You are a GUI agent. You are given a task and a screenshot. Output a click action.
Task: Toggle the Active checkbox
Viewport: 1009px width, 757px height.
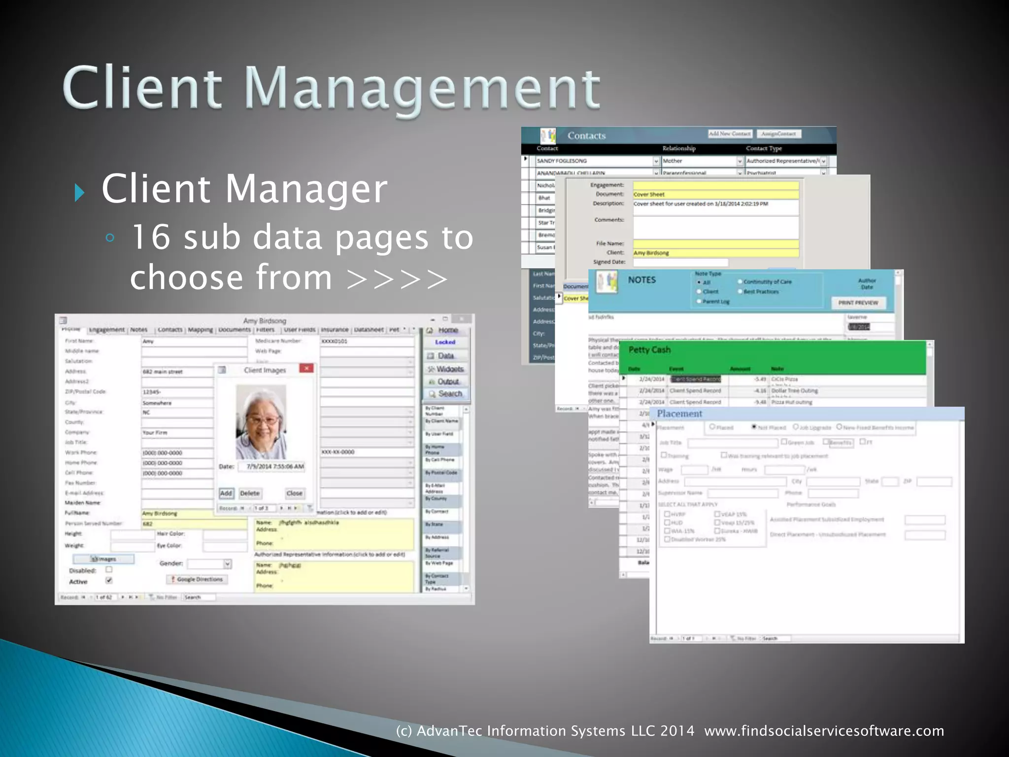pyautogui.click(x=109, y=581)
